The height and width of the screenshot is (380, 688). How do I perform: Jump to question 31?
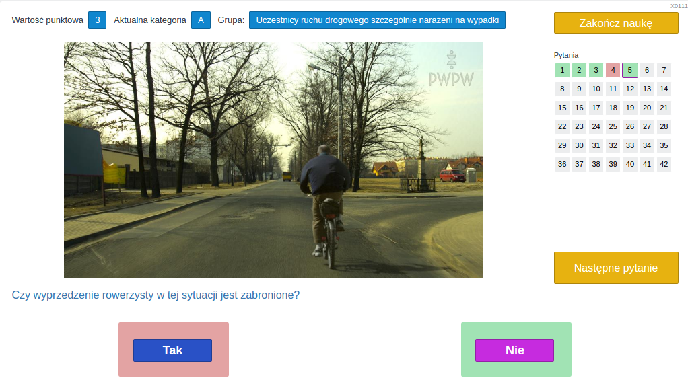(x=596, y=145)
